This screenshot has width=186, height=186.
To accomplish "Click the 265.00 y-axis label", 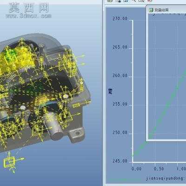I will point(120,47).
